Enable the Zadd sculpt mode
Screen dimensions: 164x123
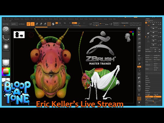click(73, 23)
